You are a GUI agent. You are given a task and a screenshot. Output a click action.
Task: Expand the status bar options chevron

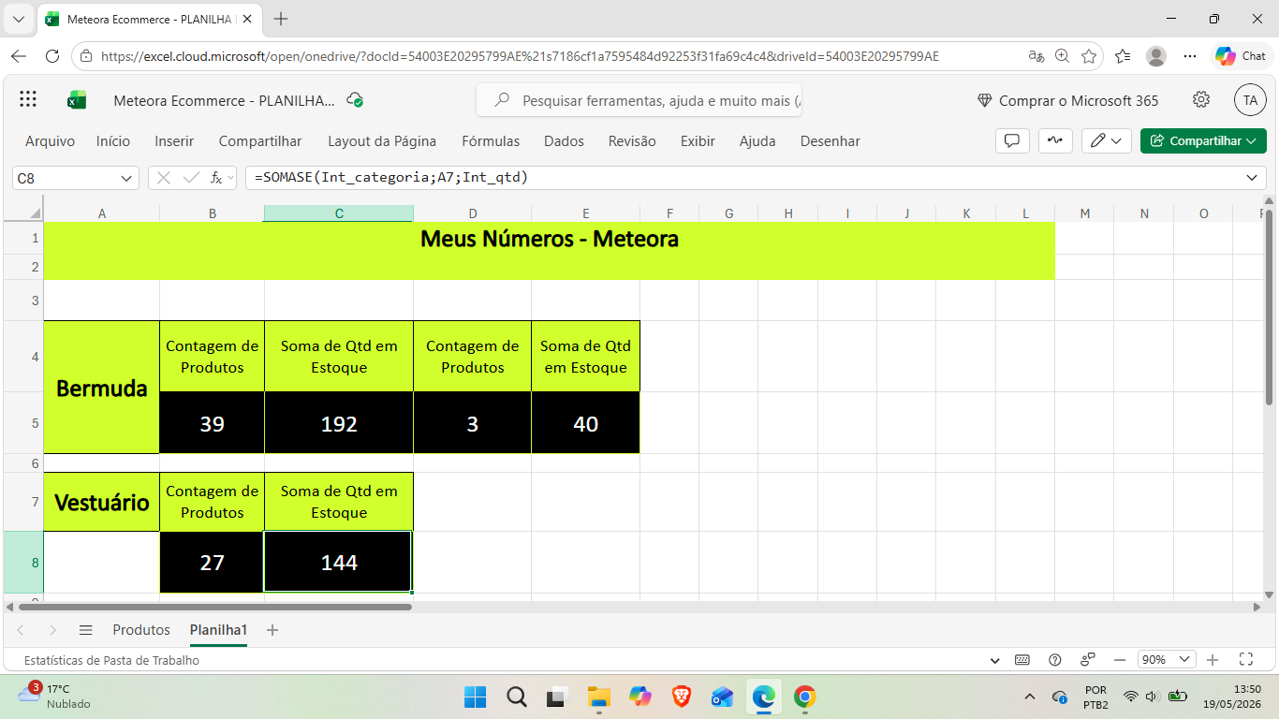click(995, 659)
